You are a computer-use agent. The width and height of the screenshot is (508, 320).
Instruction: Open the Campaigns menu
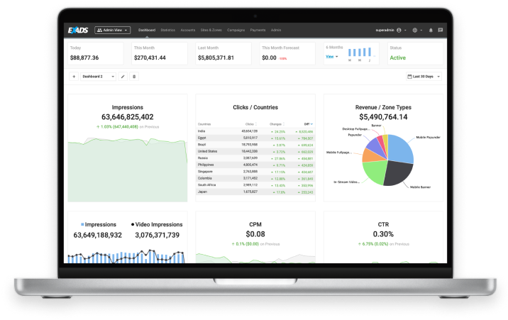coord(236,30)
